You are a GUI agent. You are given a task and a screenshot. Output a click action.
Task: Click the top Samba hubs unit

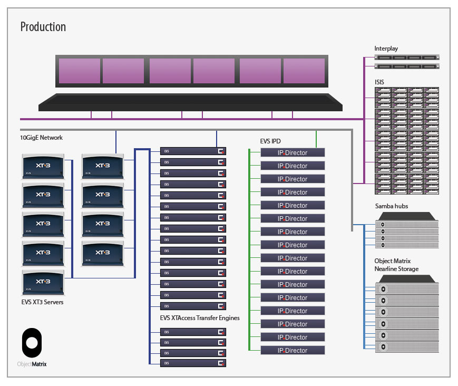point(407,225)
